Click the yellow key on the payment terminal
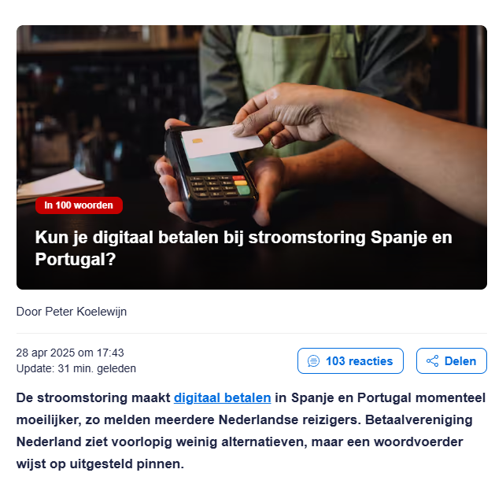This screenshot has width=495, height=484. 241,183
